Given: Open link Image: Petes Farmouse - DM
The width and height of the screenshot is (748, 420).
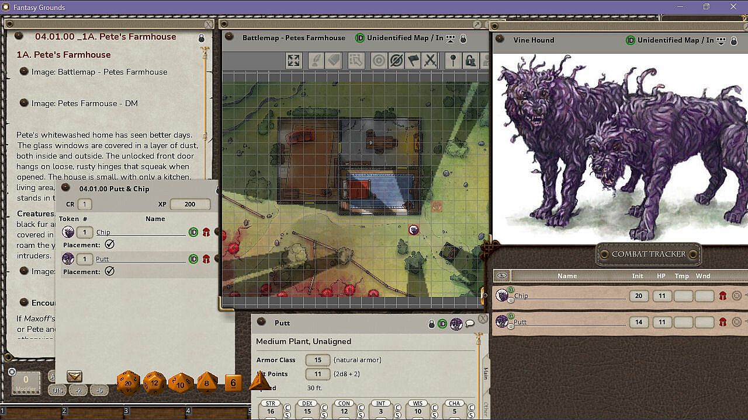Looking at the screenshot, I should (85, 103).
